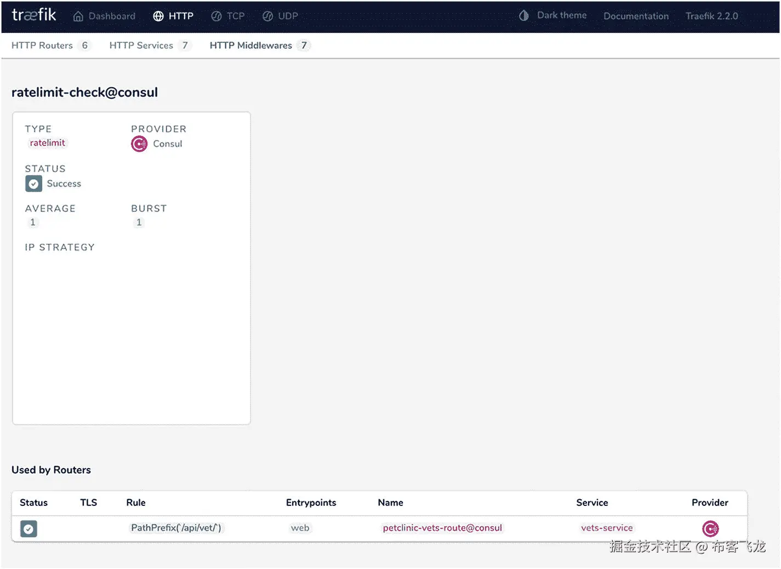Click the HTTP Middlewares count badge 7

click(304, 46)
